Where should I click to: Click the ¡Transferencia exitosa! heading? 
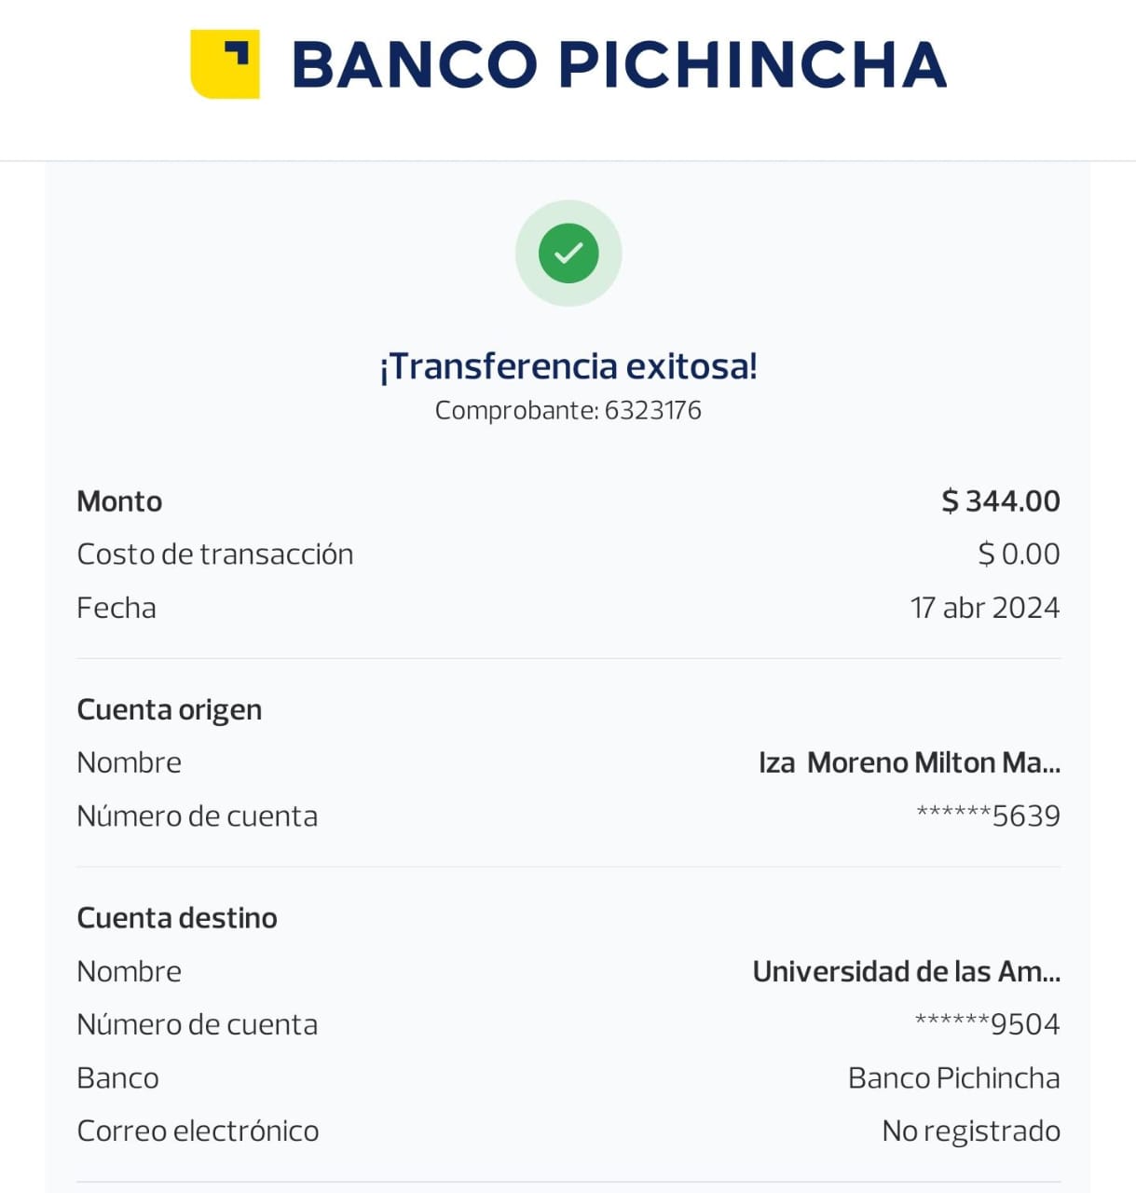click(568, 366)
